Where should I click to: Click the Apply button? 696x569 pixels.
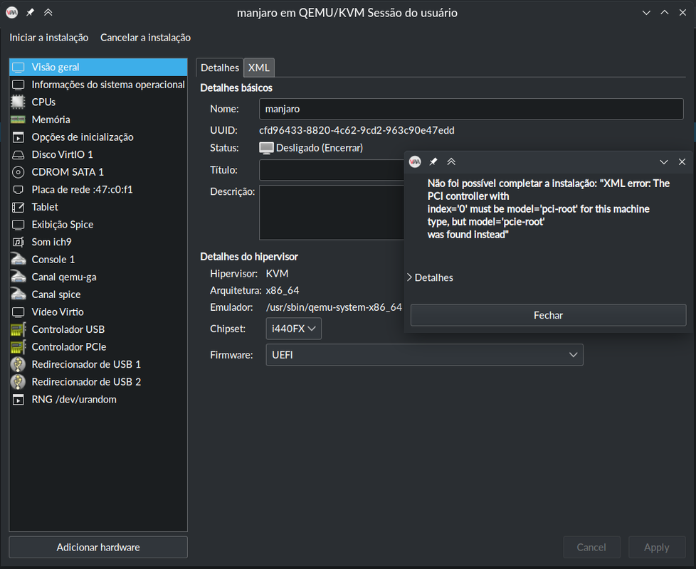pos(656,547)
